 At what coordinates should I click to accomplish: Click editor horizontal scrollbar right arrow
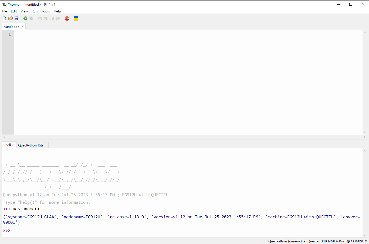point(365,137)
